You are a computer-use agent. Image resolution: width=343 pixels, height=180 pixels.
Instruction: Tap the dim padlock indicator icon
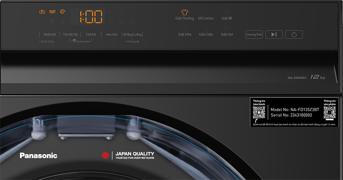pyautogui.click(x=62, y=22)
